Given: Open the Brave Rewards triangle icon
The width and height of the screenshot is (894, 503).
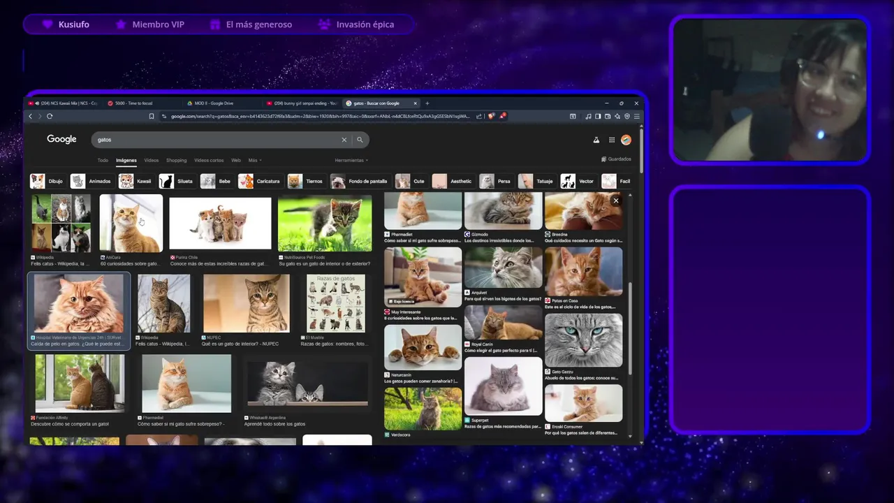Looking at the screenshot, I should 502,116.
